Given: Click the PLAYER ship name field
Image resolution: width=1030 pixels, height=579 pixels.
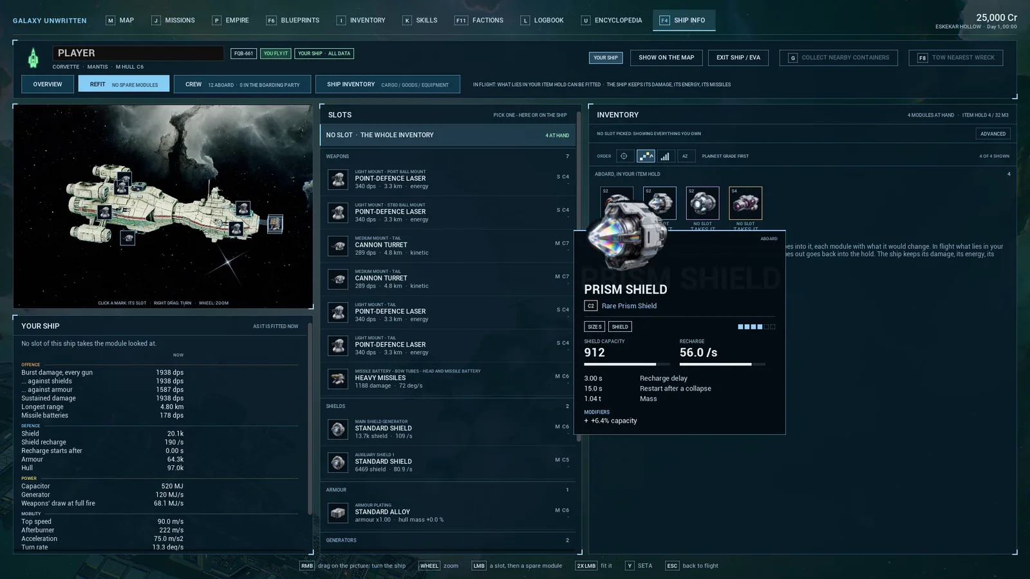Looking at the screenshot, I should pos(138,53).
